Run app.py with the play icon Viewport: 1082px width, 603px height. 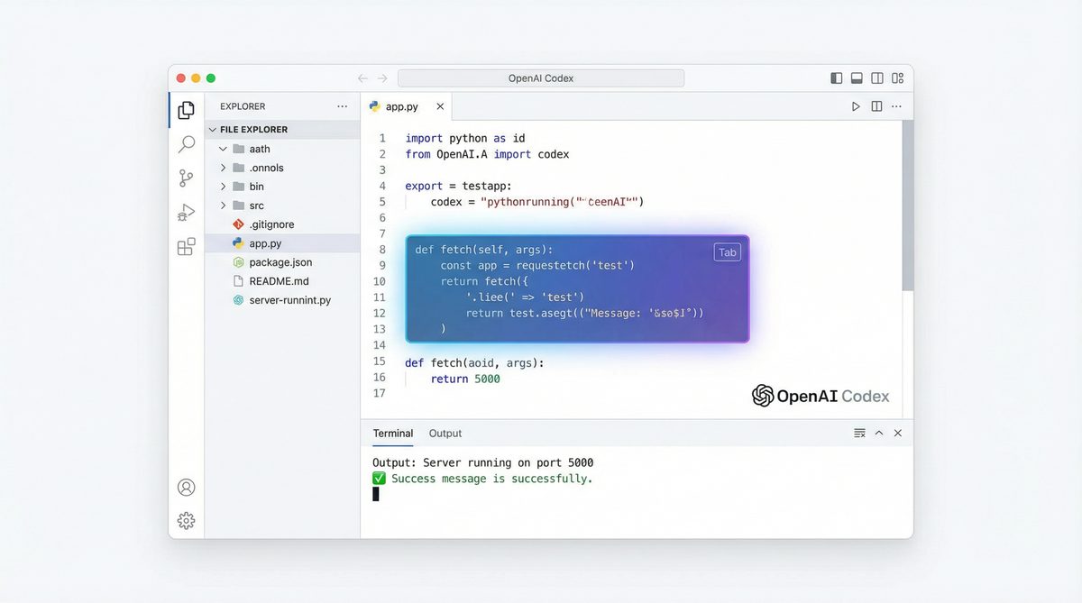855,105
